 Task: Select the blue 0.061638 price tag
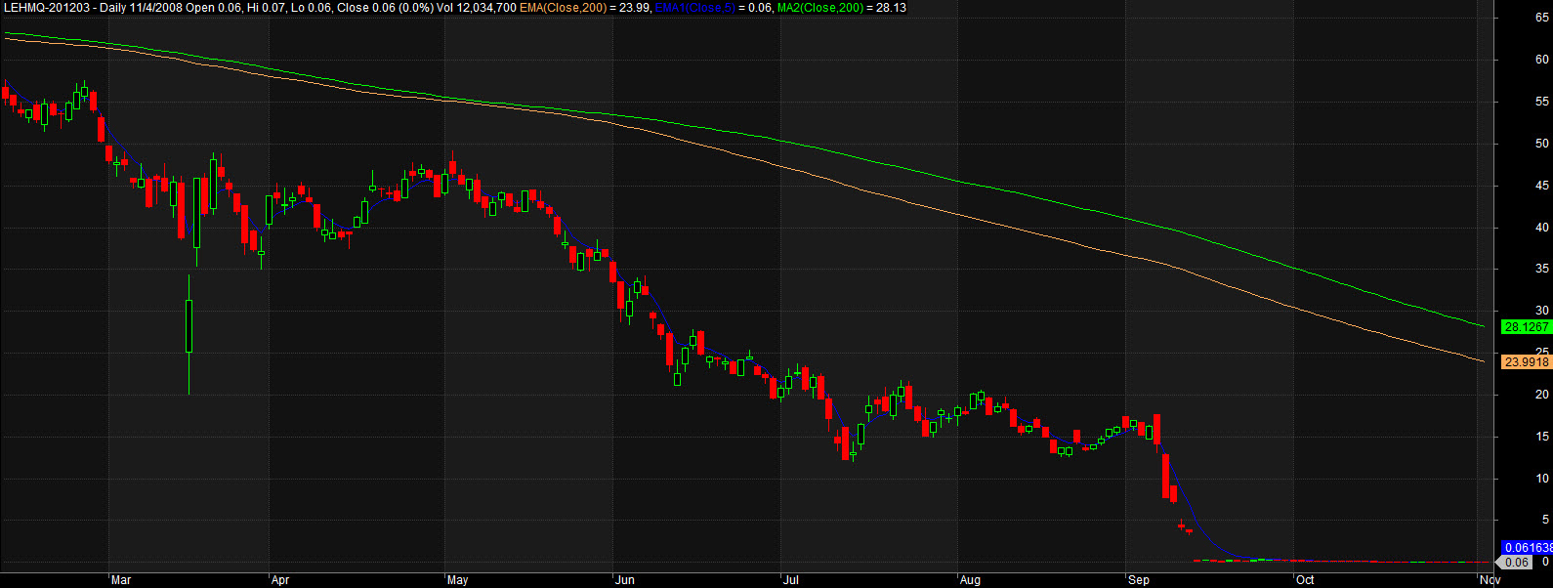[1526, 548]
